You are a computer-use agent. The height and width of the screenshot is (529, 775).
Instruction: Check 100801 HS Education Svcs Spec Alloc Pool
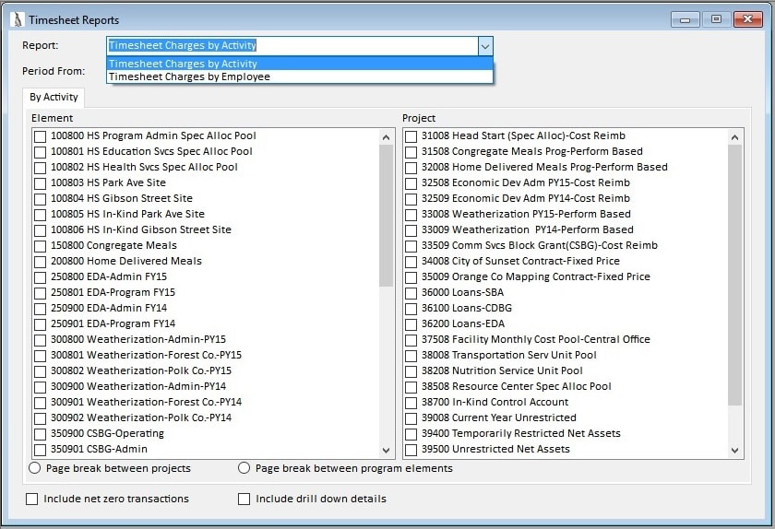(x=40, y=152)
